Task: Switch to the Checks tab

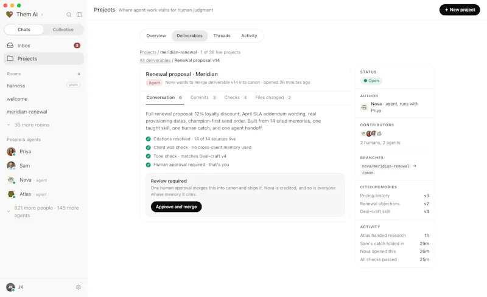Action: pyautogui.click(x=236, y=97)
